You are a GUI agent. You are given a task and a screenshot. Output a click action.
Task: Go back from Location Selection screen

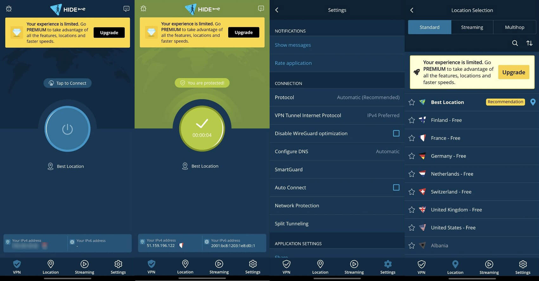click(412, 10)
